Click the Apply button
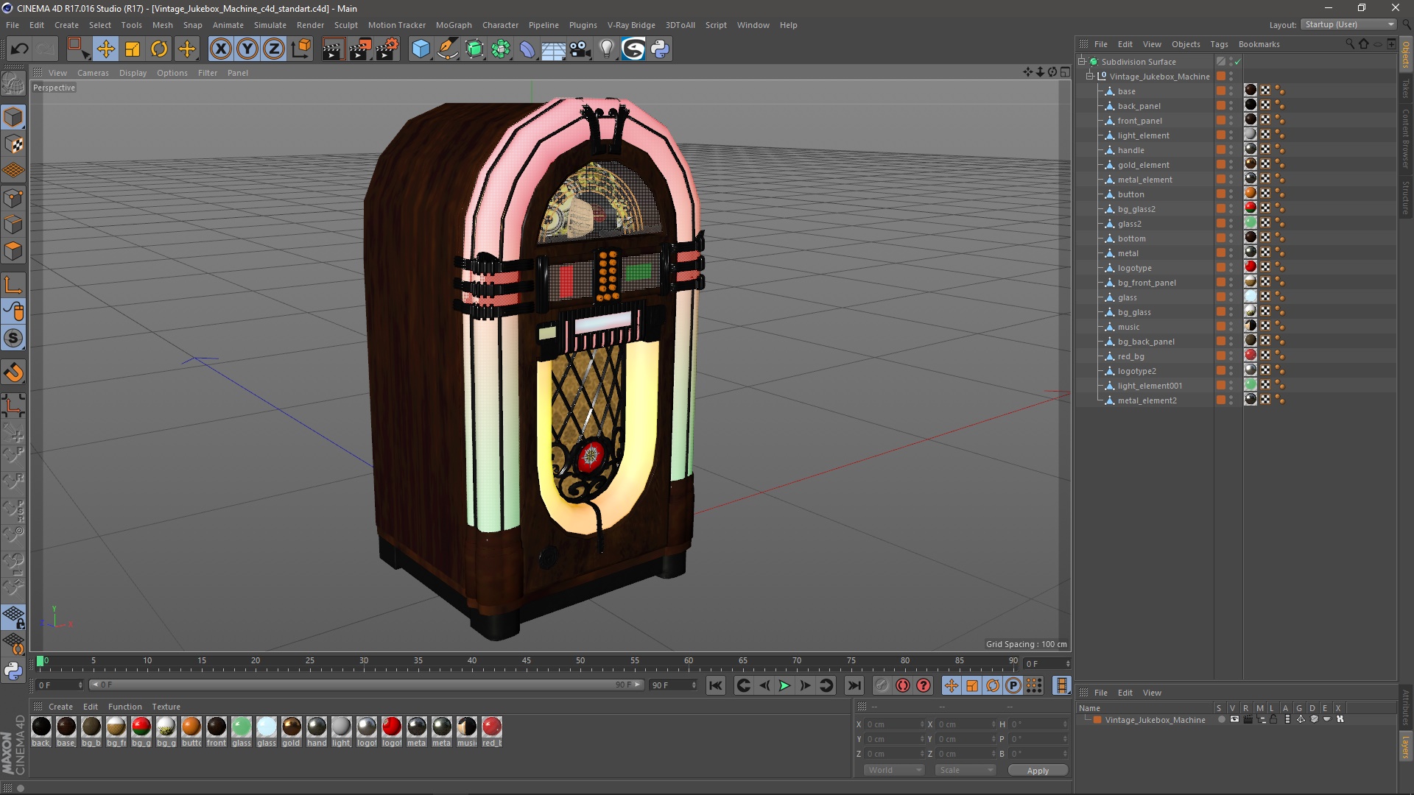 click(1037, 771)
